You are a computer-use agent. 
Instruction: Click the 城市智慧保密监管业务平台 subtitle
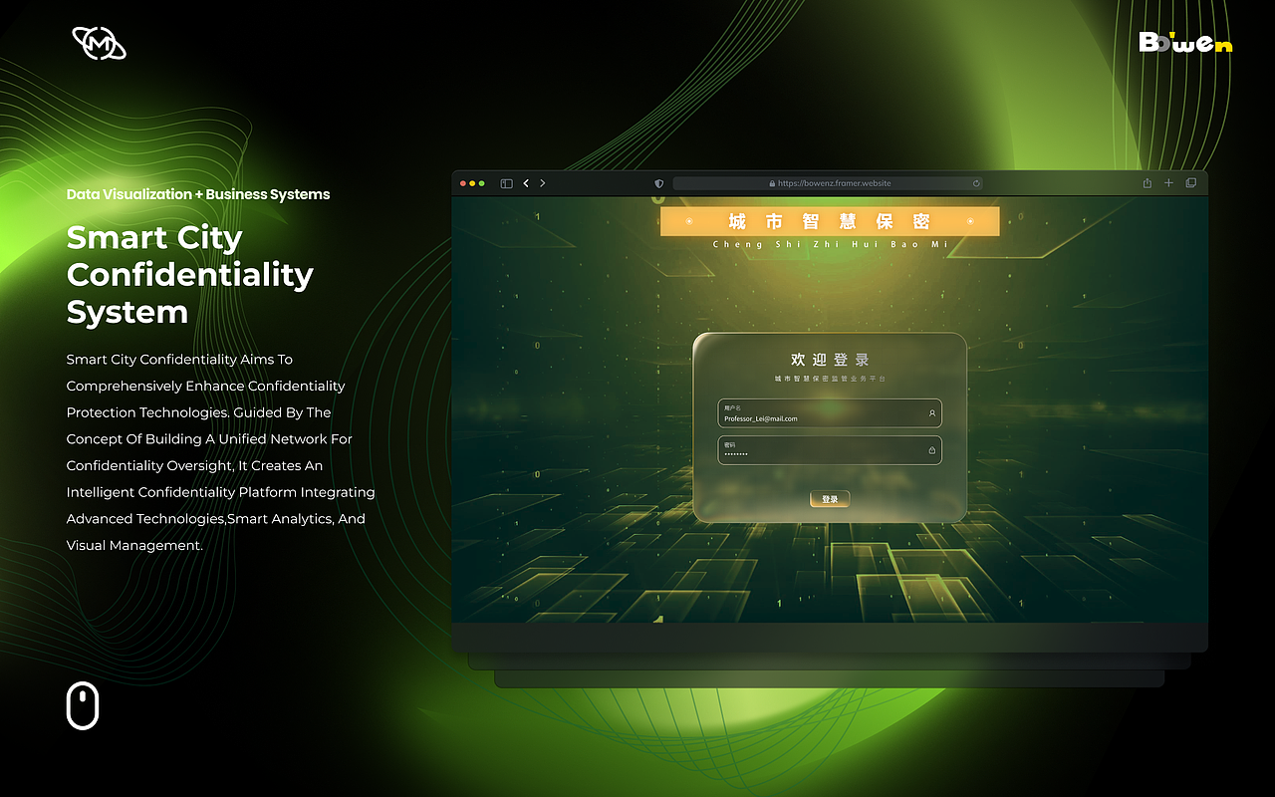pos(830,379)
